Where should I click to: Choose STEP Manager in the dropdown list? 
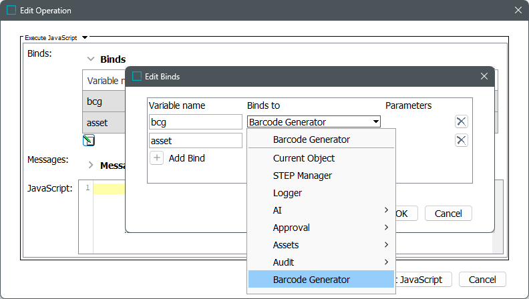tap(302, 176)
